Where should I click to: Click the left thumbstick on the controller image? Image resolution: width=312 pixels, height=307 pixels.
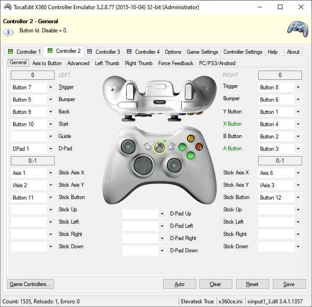click(x=128, y=147)
